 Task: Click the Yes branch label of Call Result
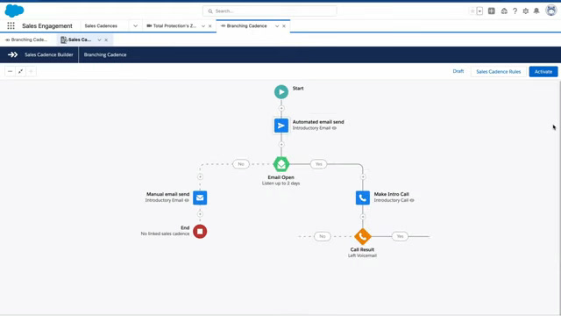pyautogui.click(x=400, y=236)
